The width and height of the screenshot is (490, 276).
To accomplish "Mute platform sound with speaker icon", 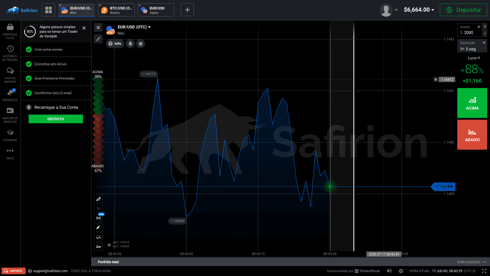I will click(389, 271).
